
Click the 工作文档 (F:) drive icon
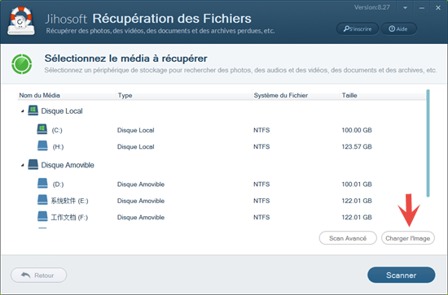[x=42, y=216]
